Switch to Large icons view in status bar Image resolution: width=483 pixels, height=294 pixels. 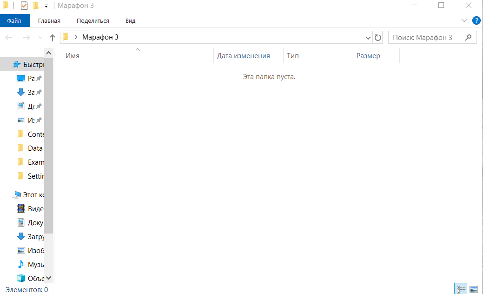pos(474,289)
